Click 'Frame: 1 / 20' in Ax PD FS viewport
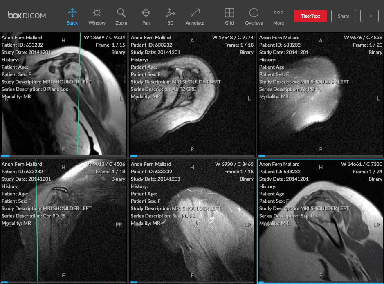384x284 pixels. click(367, 45)
